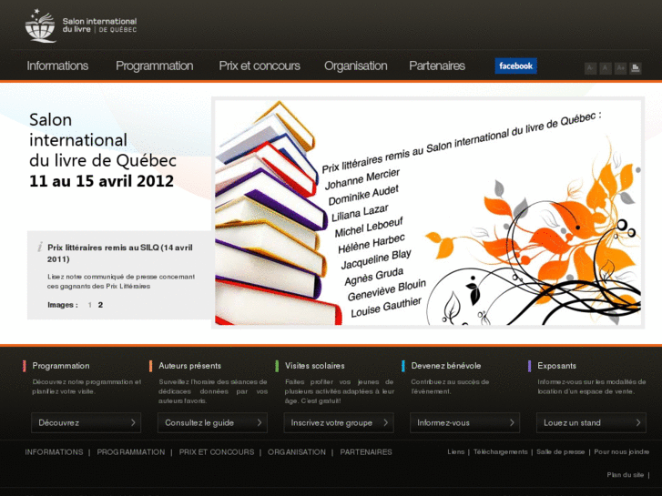Show slideshow image 2
The image size is (662, 496).
pyautogui.click(x=100, y=305)
